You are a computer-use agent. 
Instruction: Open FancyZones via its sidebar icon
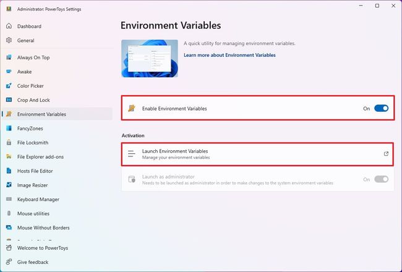point(9,128)
